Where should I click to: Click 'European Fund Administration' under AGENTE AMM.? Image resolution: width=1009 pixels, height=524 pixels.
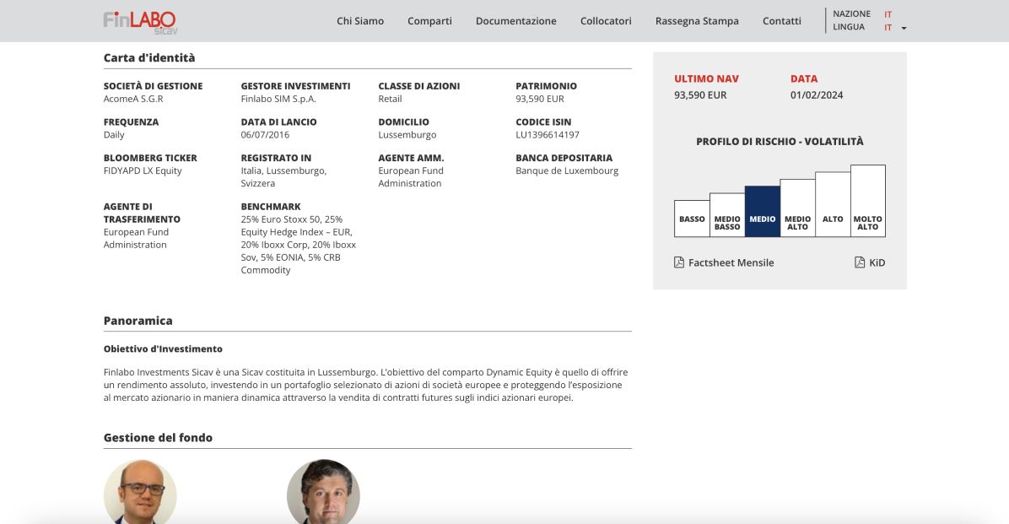pos(411,177)
